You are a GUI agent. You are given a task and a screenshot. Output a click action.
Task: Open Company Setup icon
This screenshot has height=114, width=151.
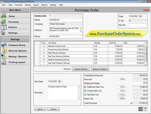pyautogui.click(x=4, y=45)
